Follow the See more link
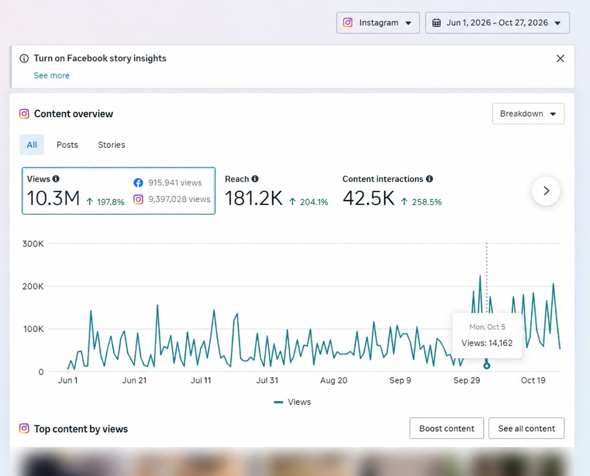 tap(52, 76)
